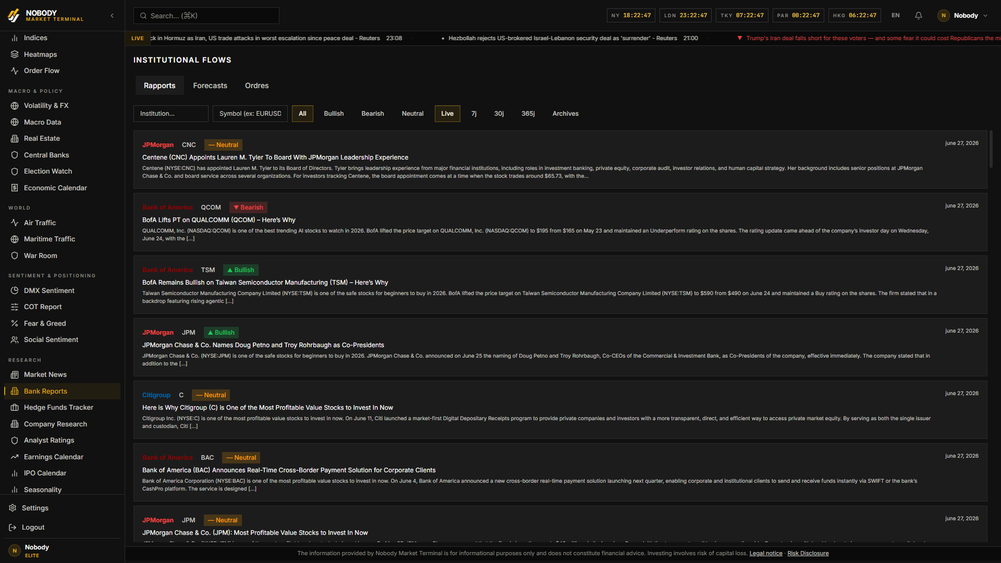Open the COT Report sliders icon
Image resolution: width=1001 pixels, height=563 pixels.
point(15,307)
